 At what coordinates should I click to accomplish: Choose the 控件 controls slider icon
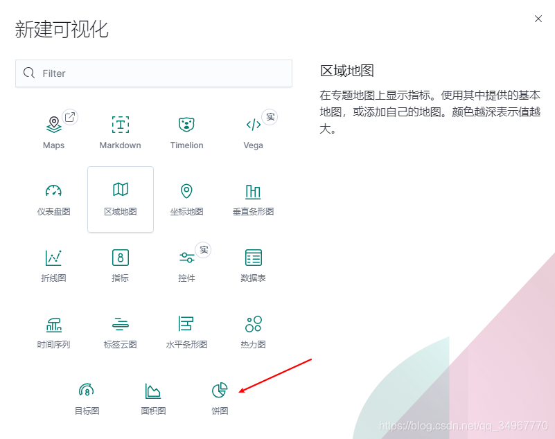[186, 257]
